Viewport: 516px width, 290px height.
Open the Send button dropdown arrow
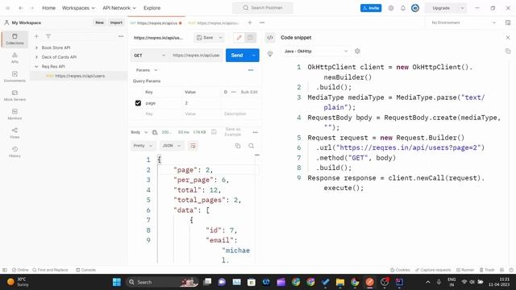coord(254,56)
